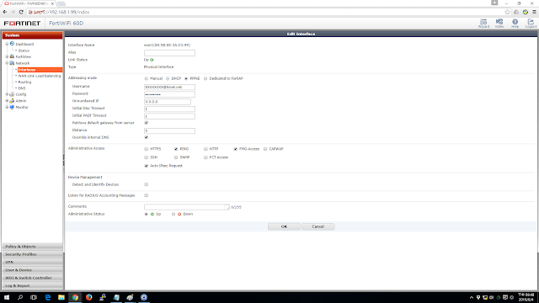Click the PPPoE Username field
Viewport: 539px width, 303px height.
169,88
